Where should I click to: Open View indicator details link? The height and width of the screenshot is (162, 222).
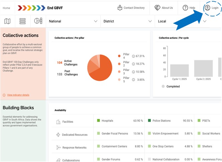tap(18, 95)
